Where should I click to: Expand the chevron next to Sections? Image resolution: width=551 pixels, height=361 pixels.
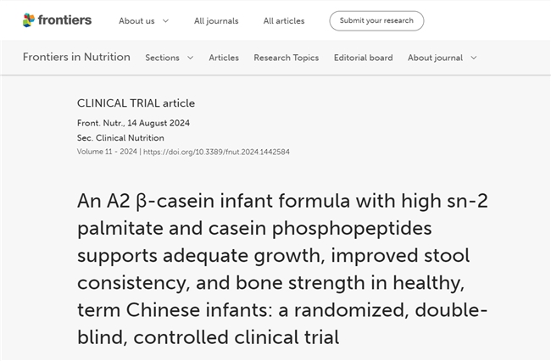[x=190, y=58]
